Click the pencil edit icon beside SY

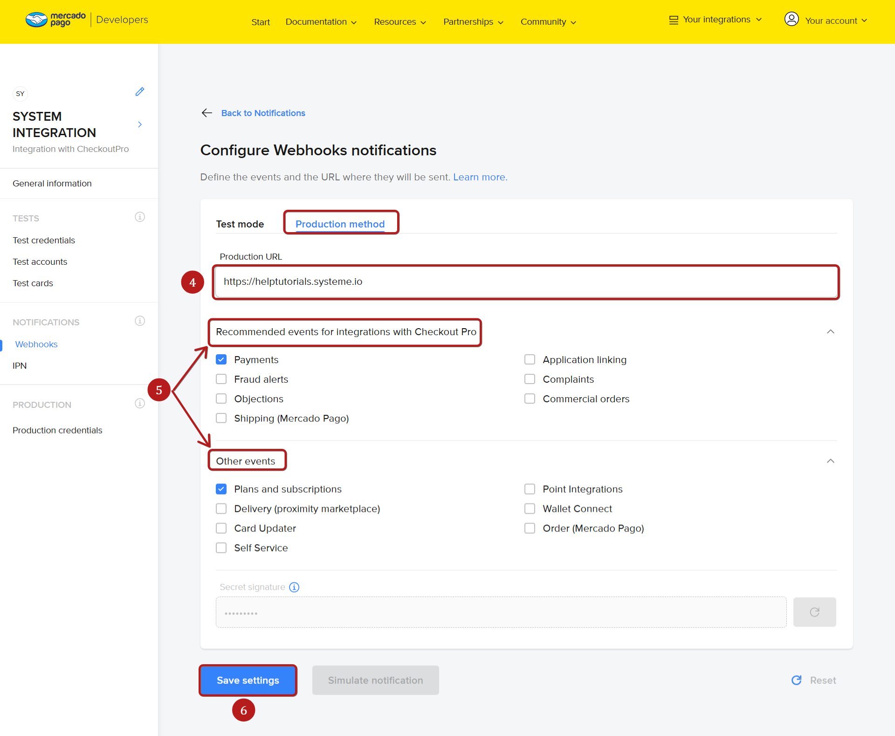(139, 92)
